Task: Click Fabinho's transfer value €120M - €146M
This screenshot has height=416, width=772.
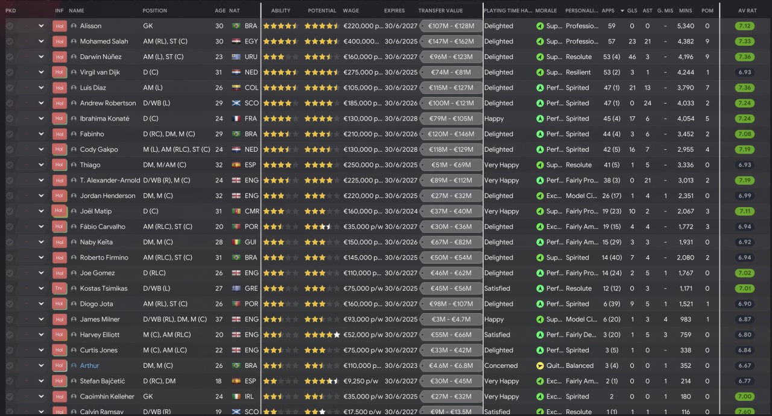Action: click(451, 134)
